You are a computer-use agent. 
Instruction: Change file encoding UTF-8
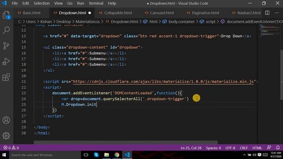click(230, 148)
